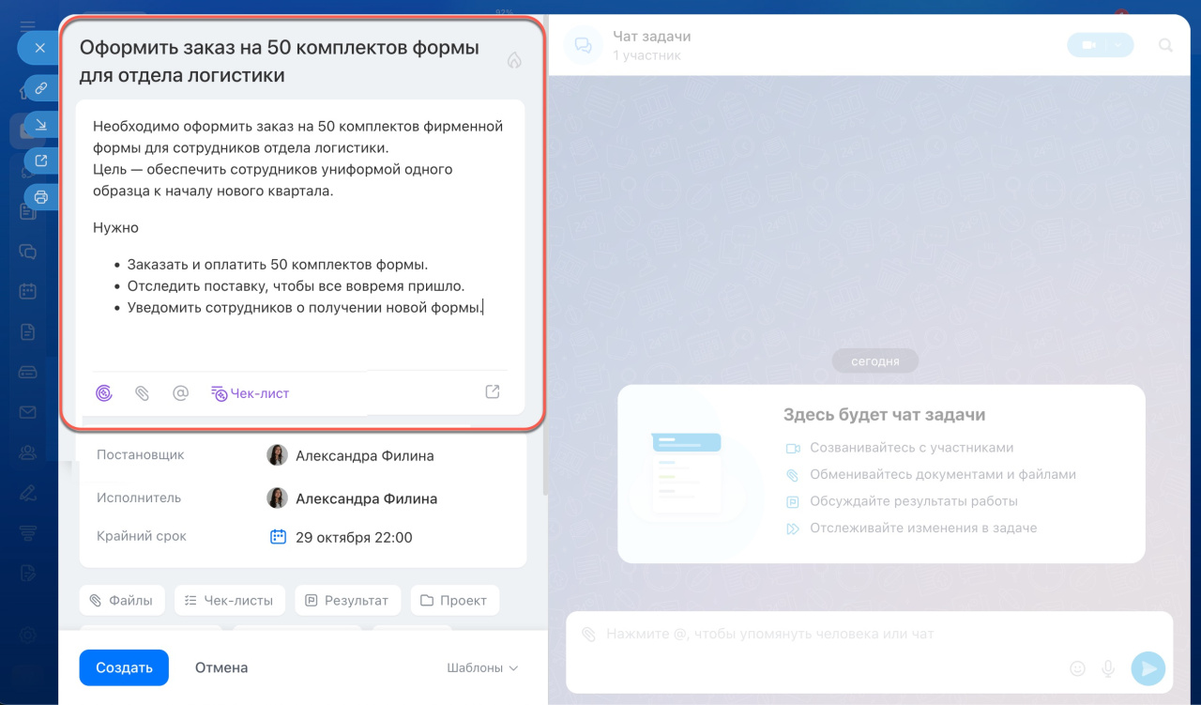Viewport: 1201px width, 705px height.
Task: Start a video call in task chat
Action: click(1088, 45)
